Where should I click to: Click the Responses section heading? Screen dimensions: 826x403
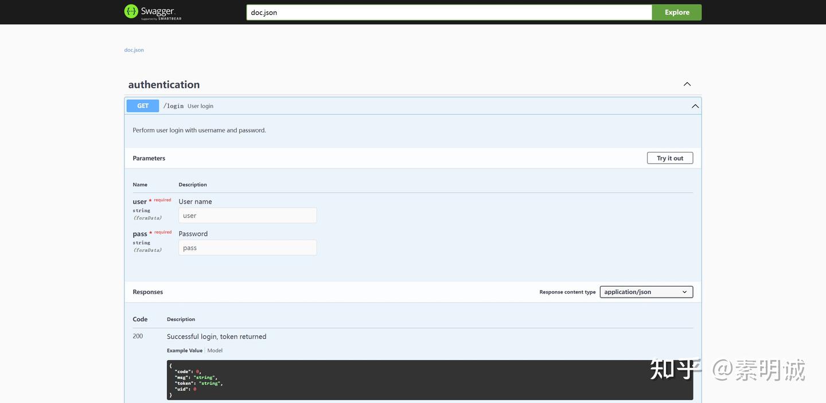(148, 292)
